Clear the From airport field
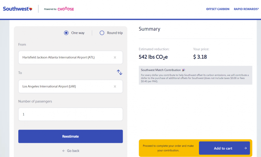This screenshot has height=157, width=261. [x=115, y=57]
